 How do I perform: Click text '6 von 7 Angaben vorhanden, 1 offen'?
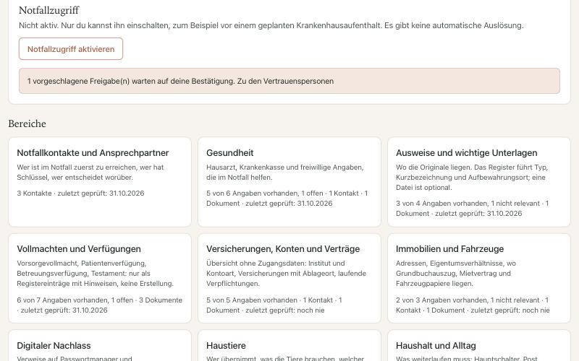point(75,300)
